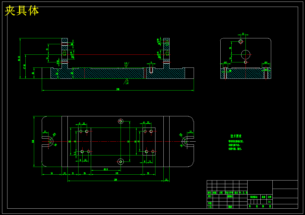Image resolution: width=305 pixels, height=215 pixels.
Task: Select the 工艺 title block label
Action: (x=210, y=207)
